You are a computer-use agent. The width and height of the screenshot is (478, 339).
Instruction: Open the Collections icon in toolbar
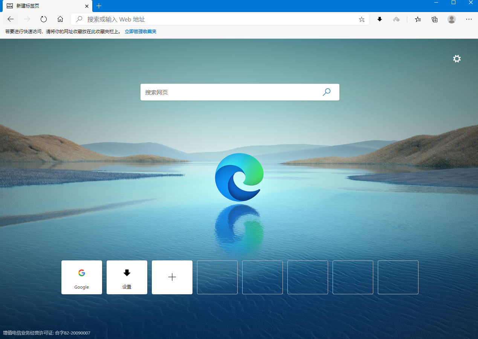[435, 19]
